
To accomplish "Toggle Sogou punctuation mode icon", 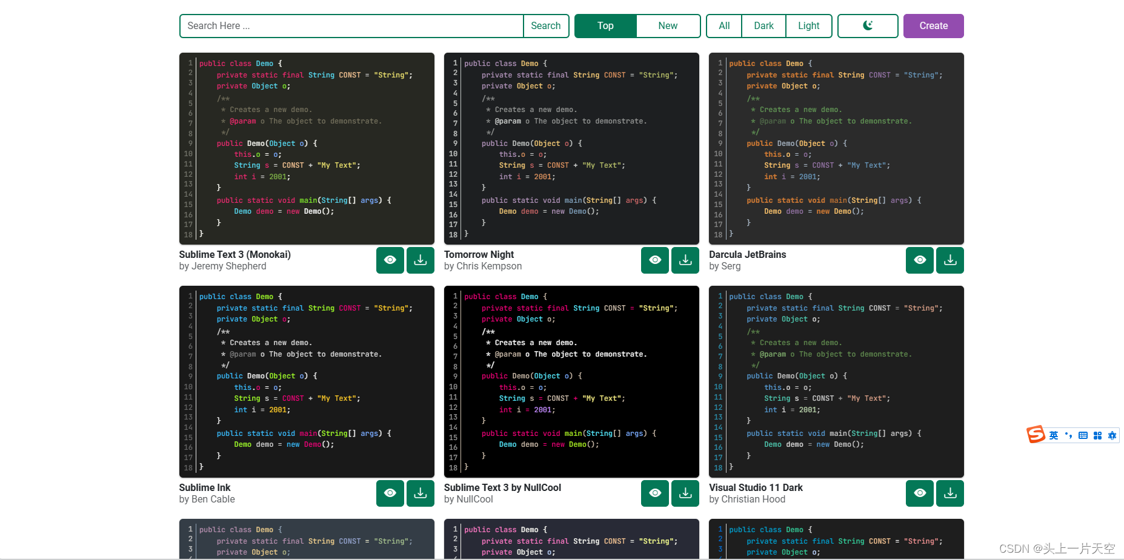I will point(1068,435).
